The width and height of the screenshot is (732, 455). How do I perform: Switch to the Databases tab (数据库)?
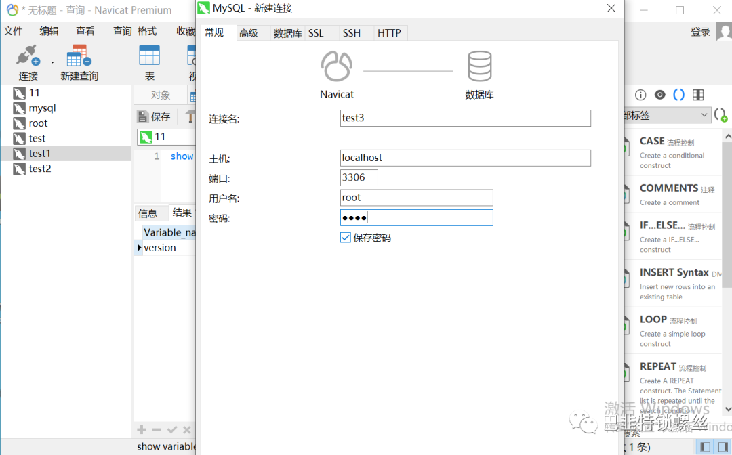pyautogui.click(x=287, y=33)
